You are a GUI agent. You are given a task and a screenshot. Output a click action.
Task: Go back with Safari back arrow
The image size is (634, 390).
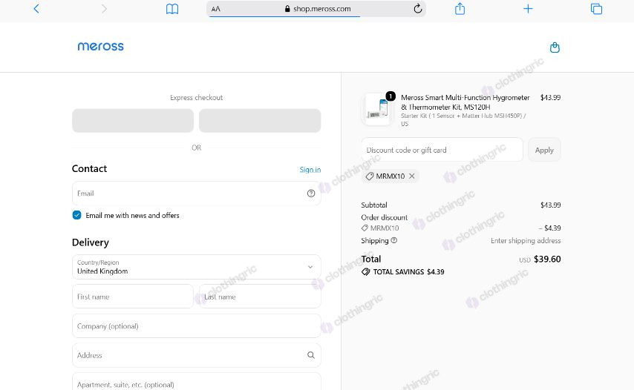click(36, 8)
